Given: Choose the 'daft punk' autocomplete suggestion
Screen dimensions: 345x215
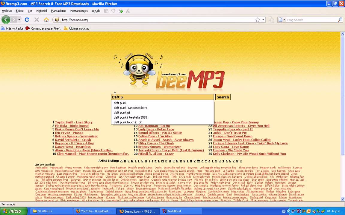Looking at the screenshot, I should [x=162, y=103].
